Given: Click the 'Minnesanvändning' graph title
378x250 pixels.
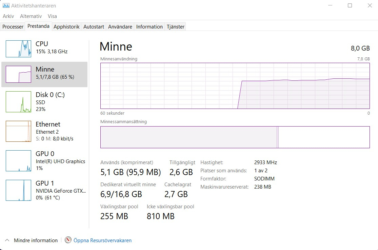Looking at the screenshot, I should click(x=119, y=59).
